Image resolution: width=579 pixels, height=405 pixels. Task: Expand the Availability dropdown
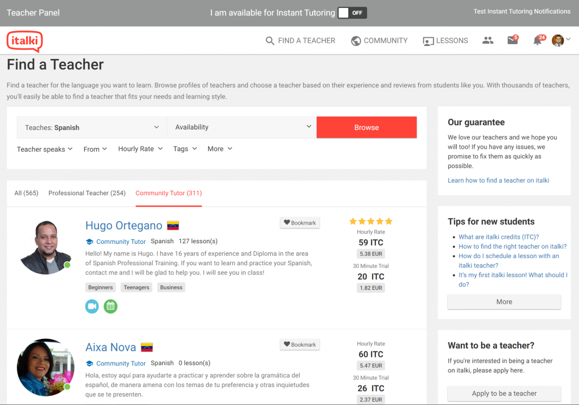241,127
